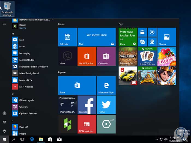Select Paint 3D in app list

23,127
